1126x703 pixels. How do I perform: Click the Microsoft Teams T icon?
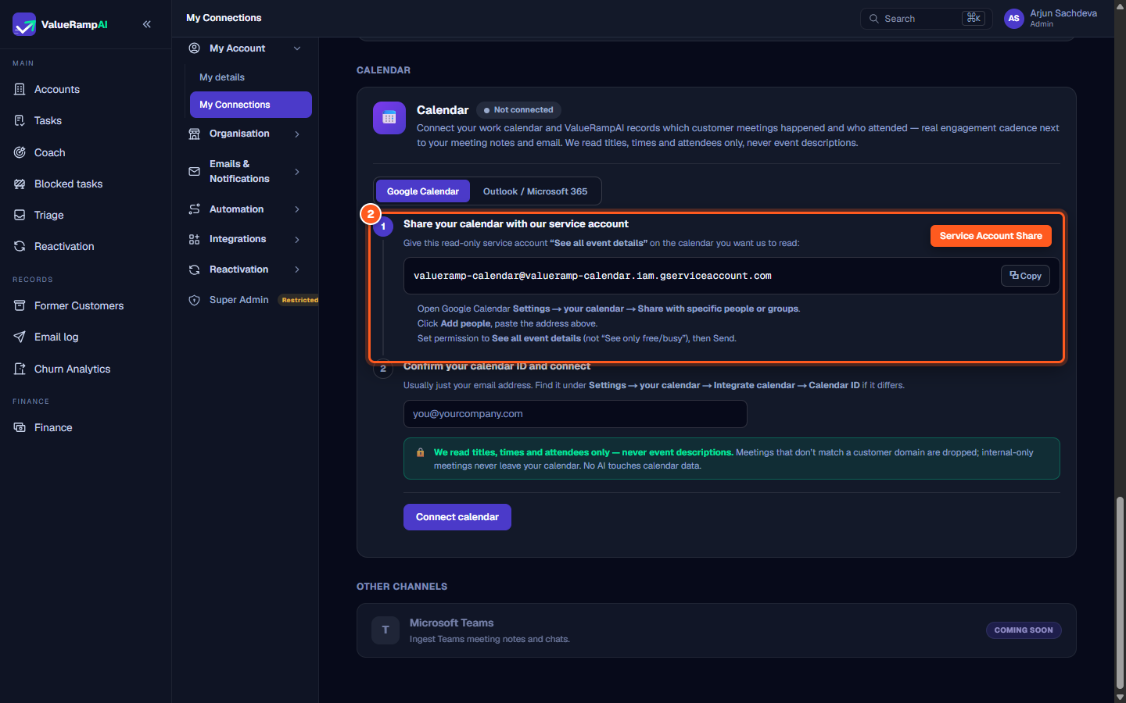point(385,630)
